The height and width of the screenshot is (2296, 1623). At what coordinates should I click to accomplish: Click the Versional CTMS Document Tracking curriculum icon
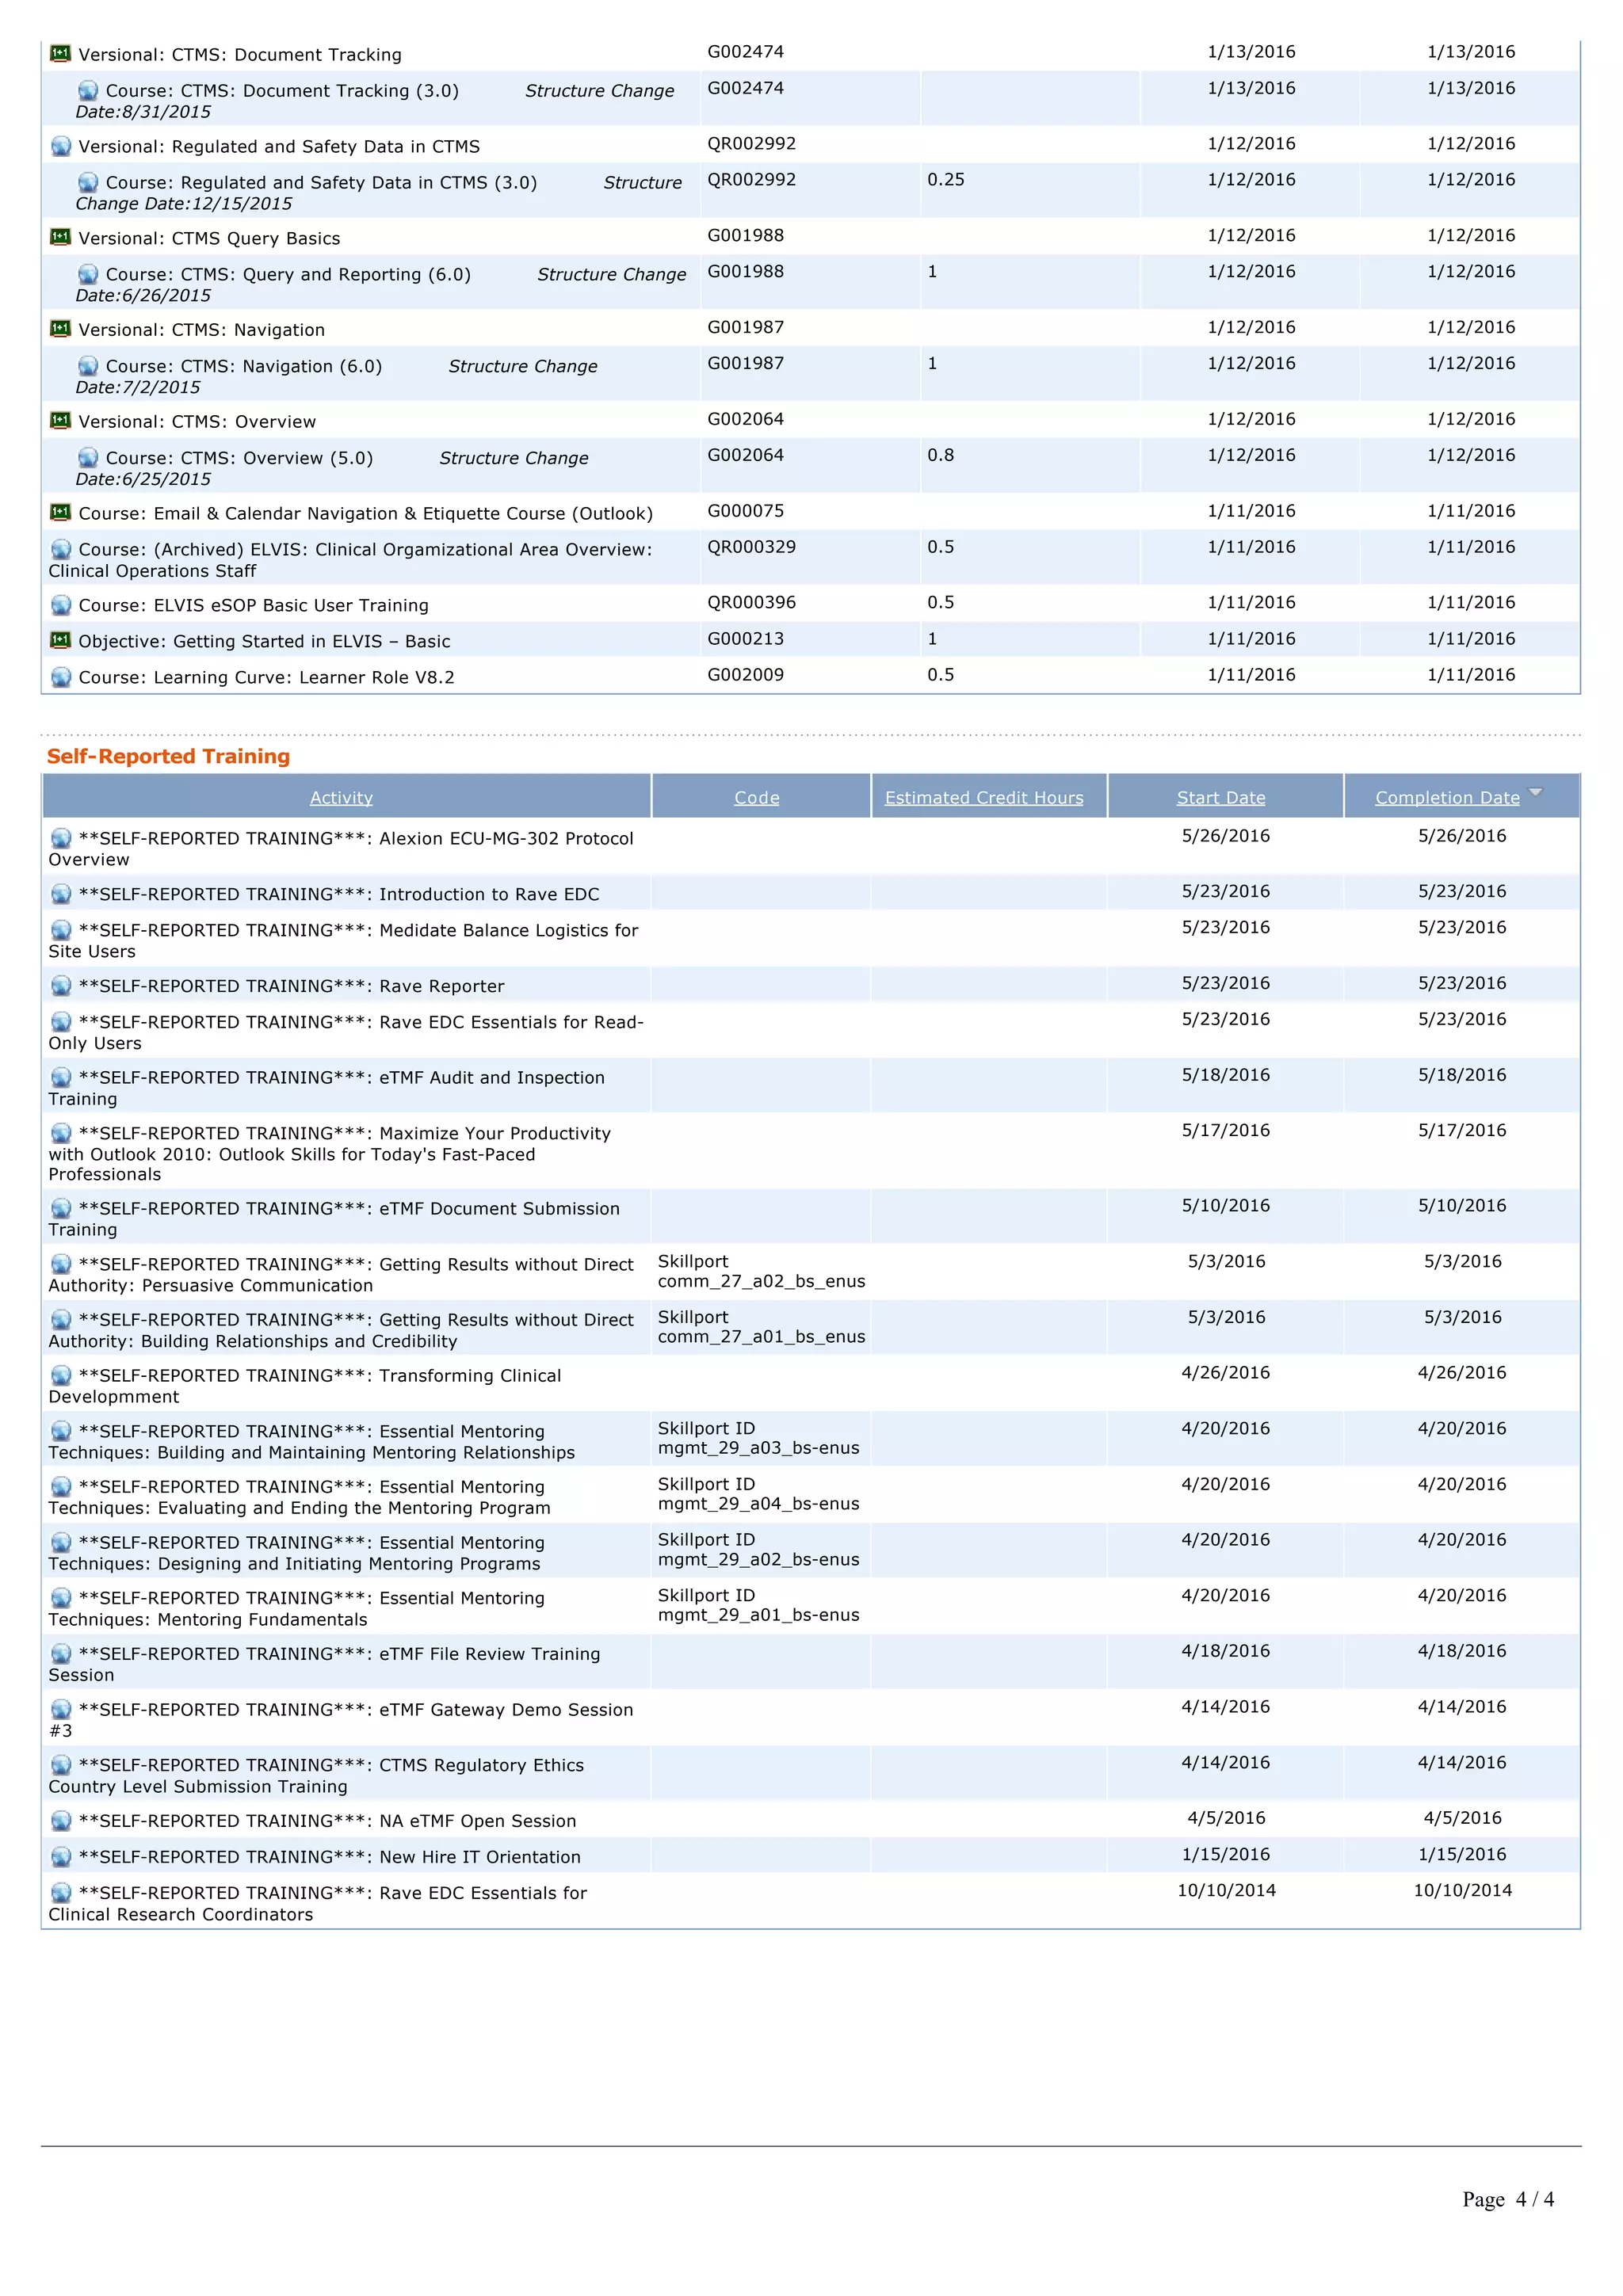60,53
